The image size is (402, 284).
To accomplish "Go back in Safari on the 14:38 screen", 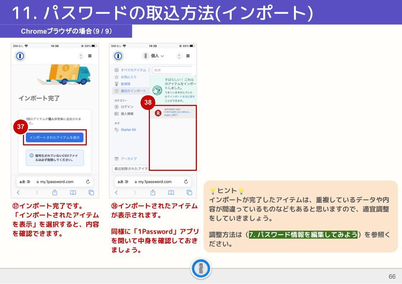I will coord(18,192).
